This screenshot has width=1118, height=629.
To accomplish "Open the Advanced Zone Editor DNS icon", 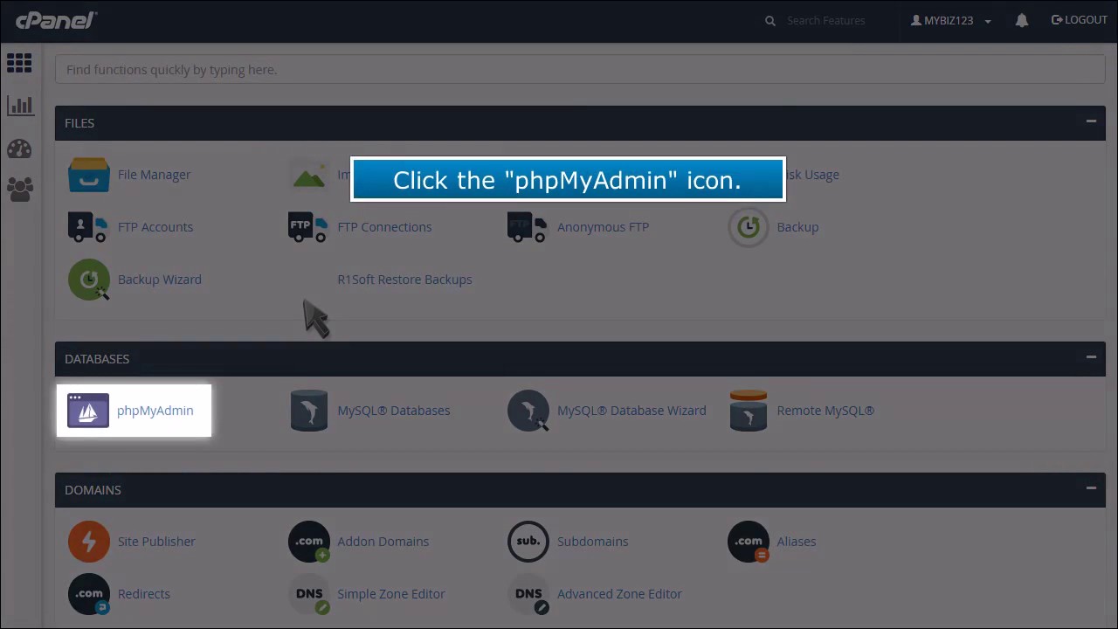I will [528, 594].
